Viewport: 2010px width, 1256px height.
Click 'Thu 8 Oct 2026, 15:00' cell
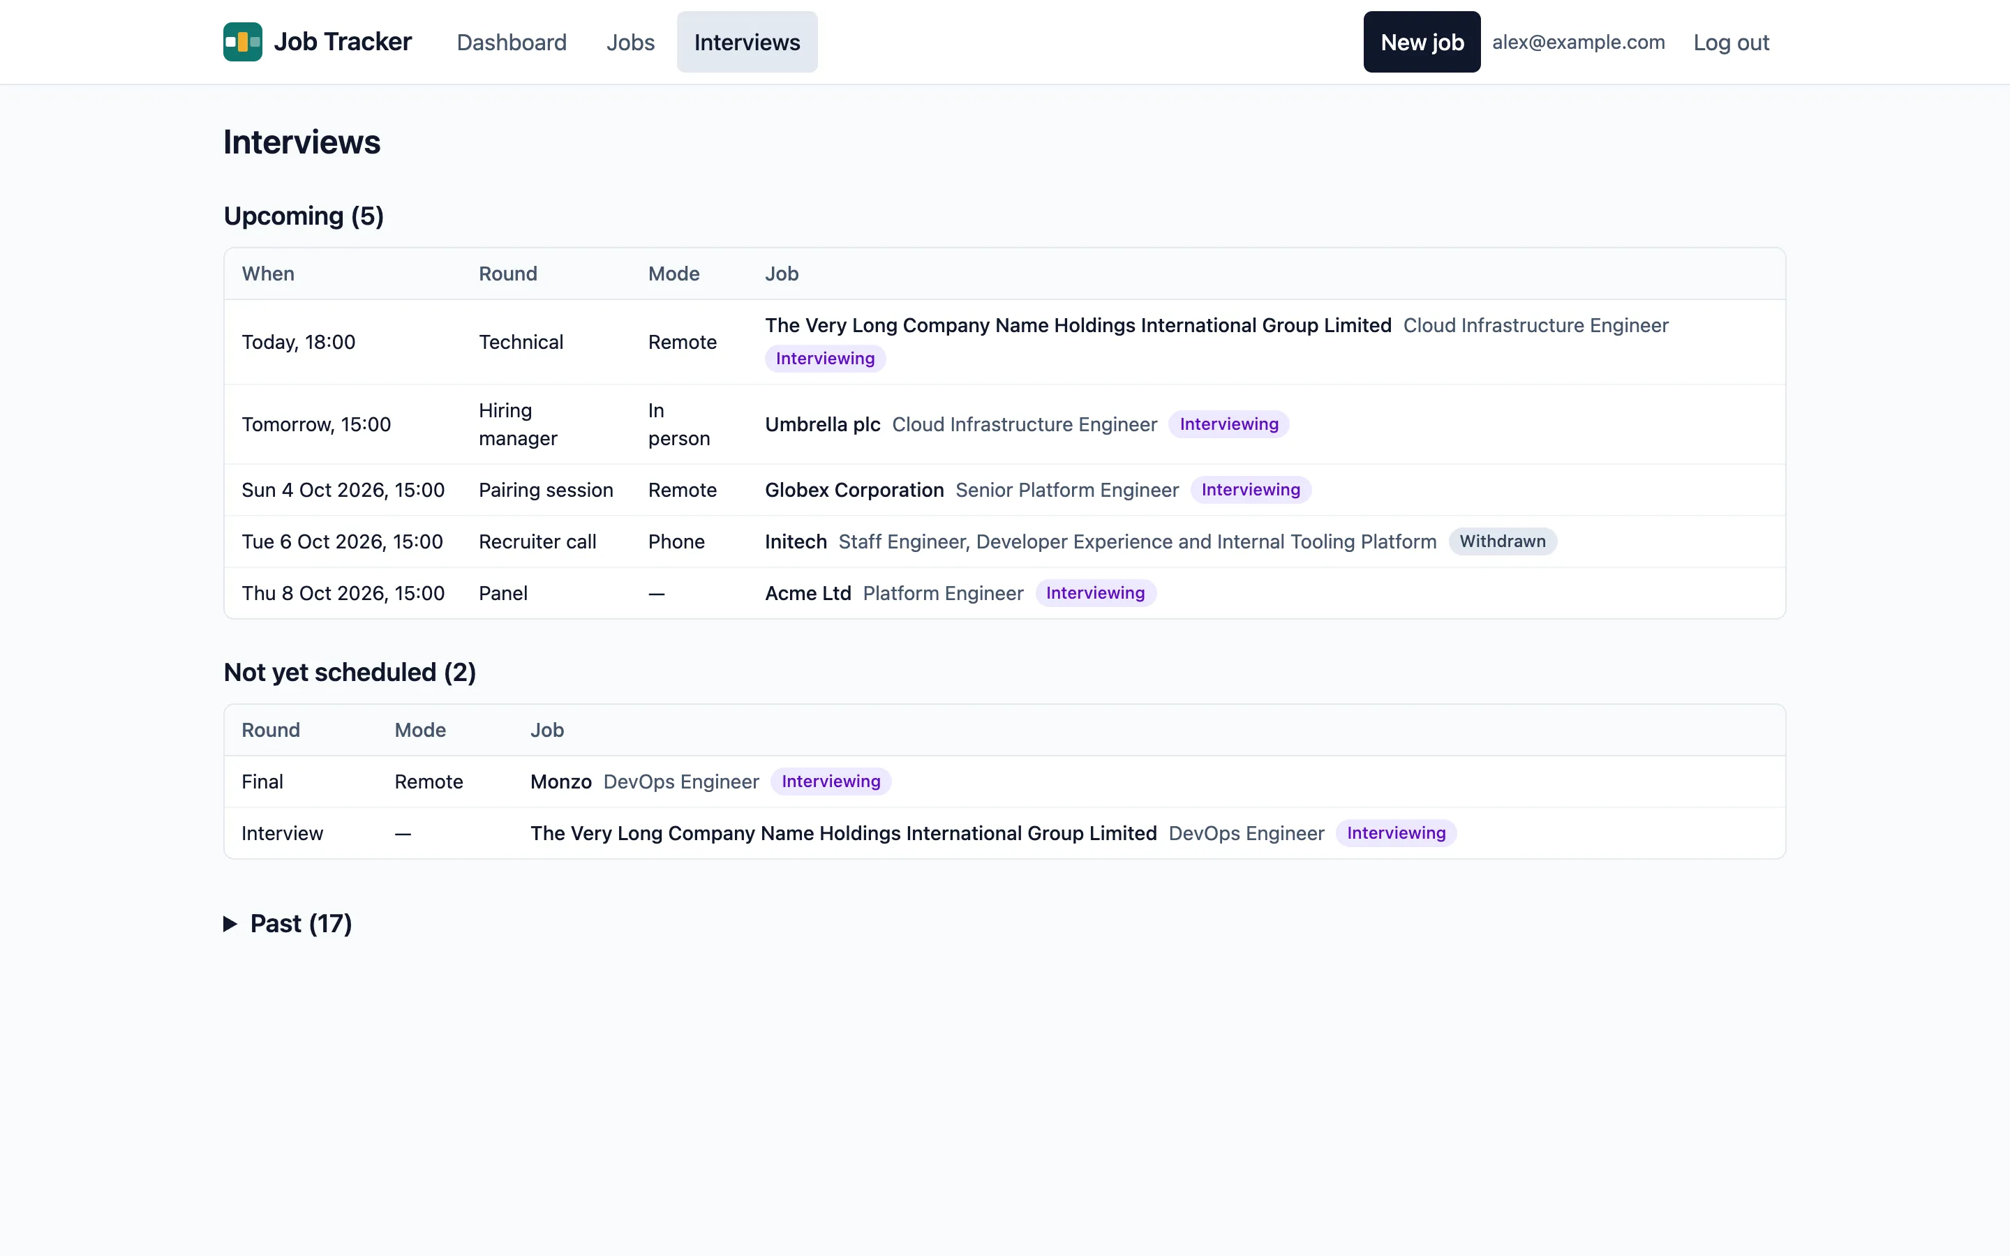tap(343, 593)
